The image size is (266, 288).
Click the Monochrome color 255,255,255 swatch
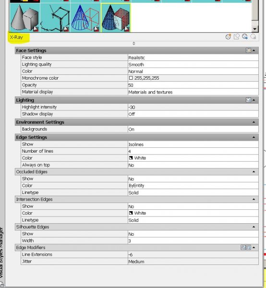coord(131,78)
